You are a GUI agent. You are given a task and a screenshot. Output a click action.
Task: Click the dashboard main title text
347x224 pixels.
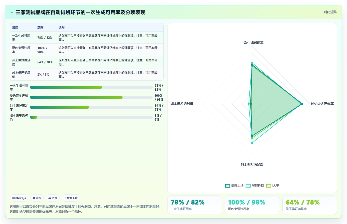[x=80, y=12]
